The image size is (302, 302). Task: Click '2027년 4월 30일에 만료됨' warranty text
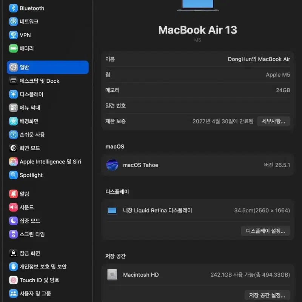(x=223, y=121)
